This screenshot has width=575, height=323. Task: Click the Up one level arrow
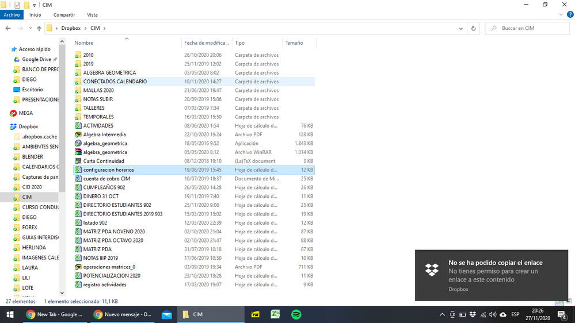click(39, 28)
